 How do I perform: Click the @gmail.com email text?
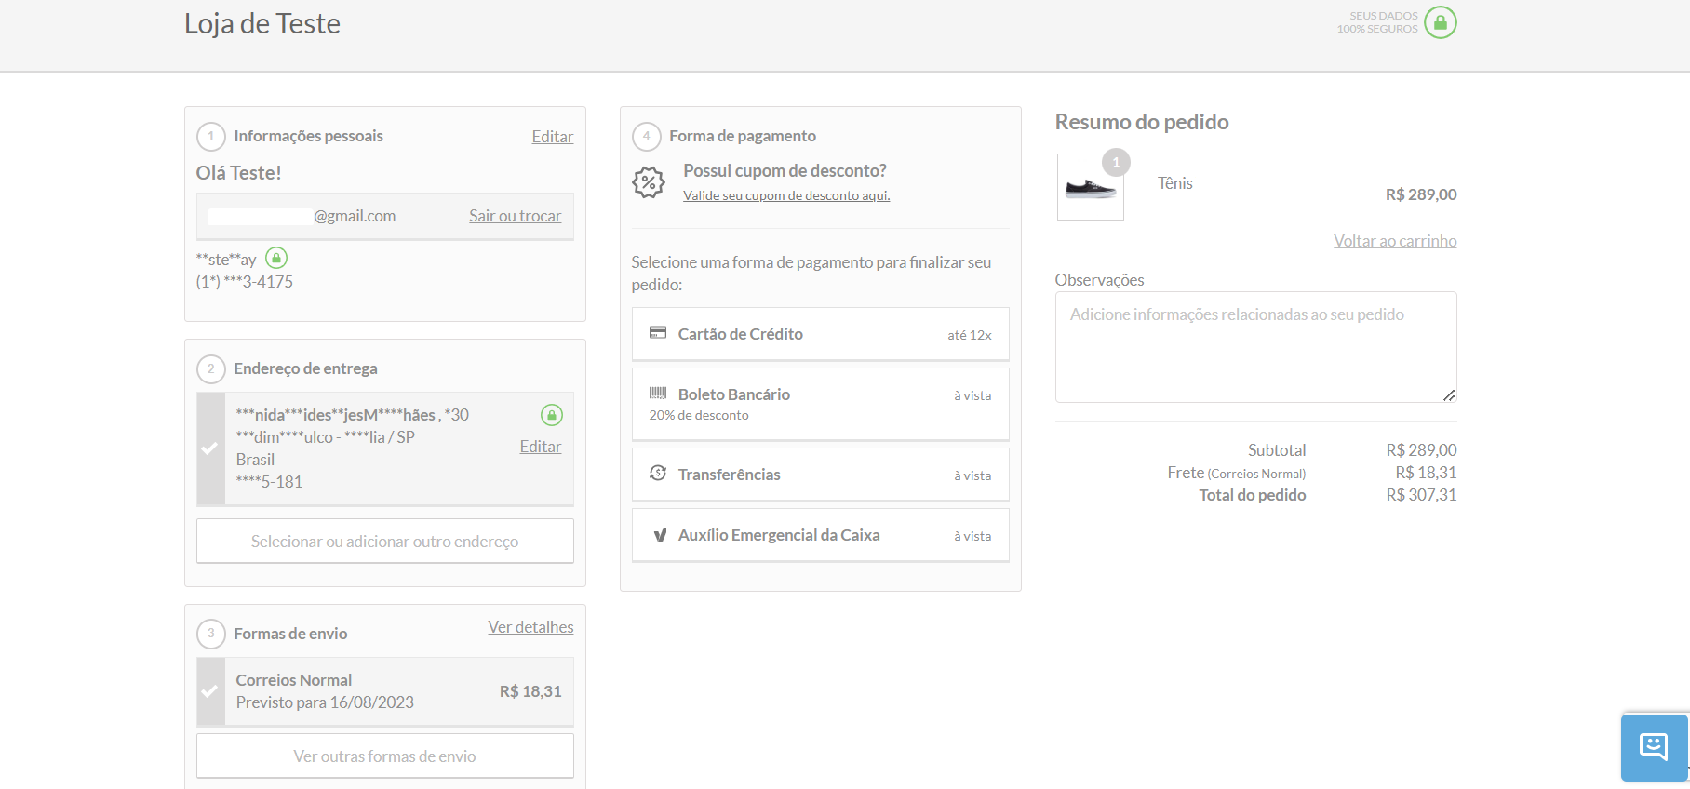pyautogui.click(x=355, y=216)
